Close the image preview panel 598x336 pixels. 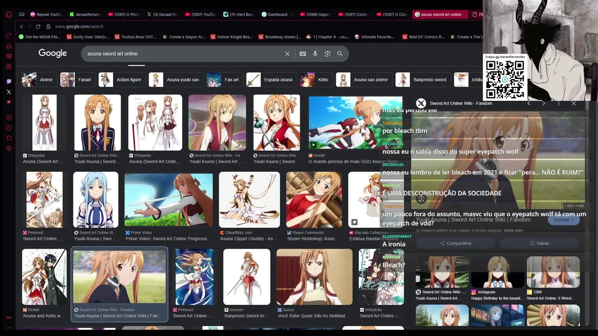point(574,103)
